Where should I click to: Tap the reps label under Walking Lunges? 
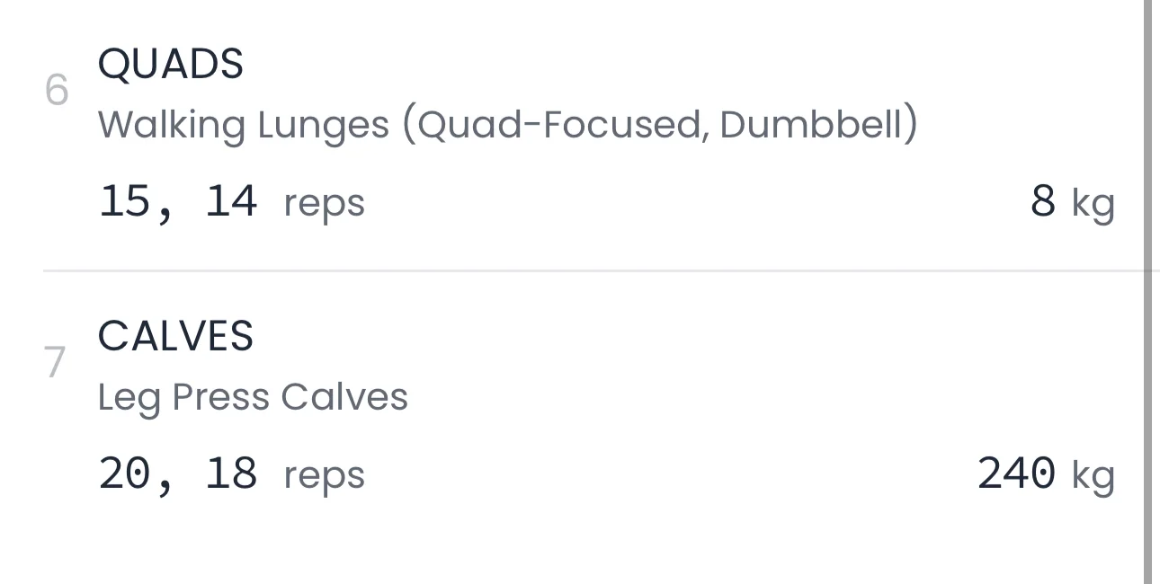point(324,203)
